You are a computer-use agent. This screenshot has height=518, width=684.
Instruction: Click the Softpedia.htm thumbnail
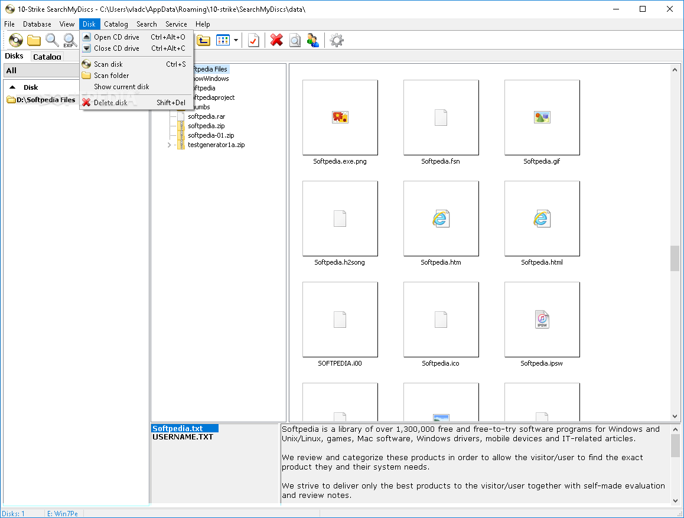pos(441,219)
